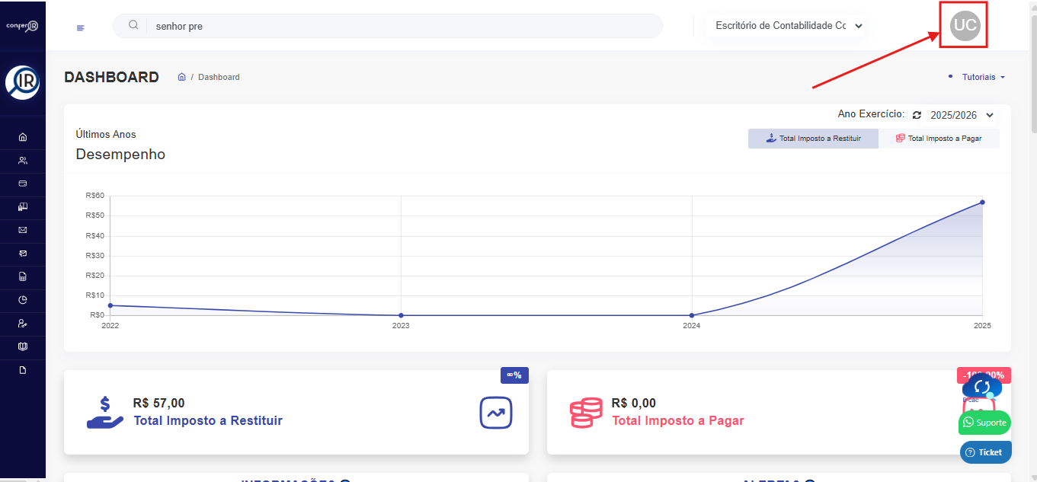Open the document file icon in sidebar
This screenshot has width=1037, height=482.
pyautogui.click(x=22, y=370)
